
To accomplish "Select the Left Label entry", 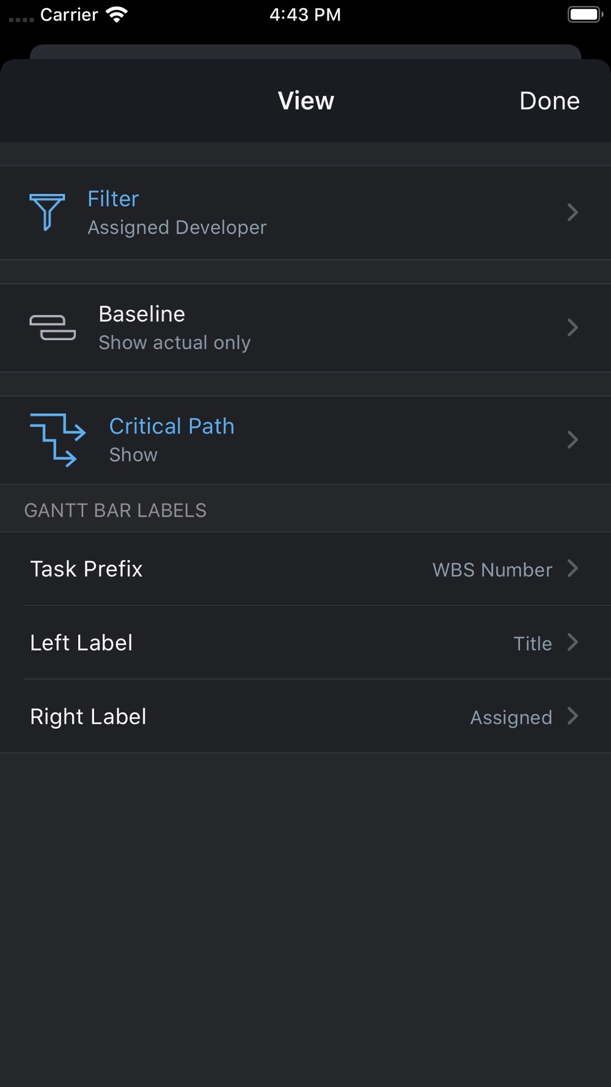I will (x=81, y=643).
